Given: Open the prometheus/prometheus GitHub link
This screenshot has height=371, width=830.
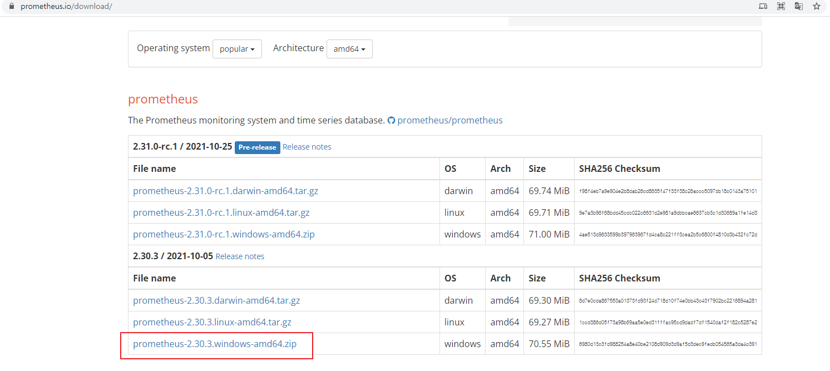Looking at the screenshot, I should 449,120.
